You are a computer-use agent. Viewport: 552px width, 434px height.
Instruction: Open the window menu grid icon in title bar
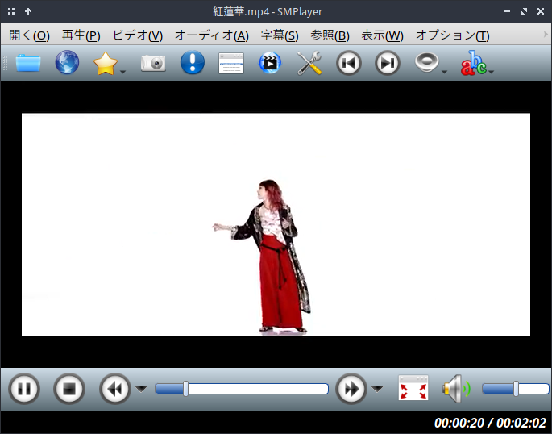pyautogui.click(x=11, y=11)
